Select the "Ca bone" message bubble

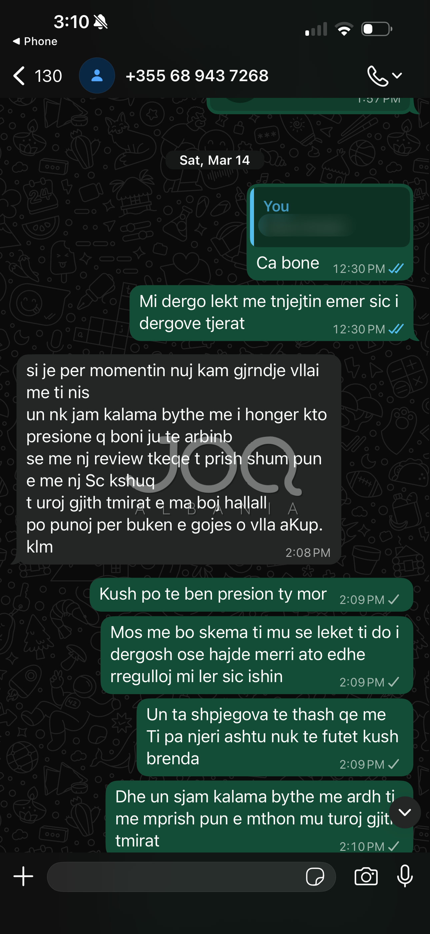point(330,232)
